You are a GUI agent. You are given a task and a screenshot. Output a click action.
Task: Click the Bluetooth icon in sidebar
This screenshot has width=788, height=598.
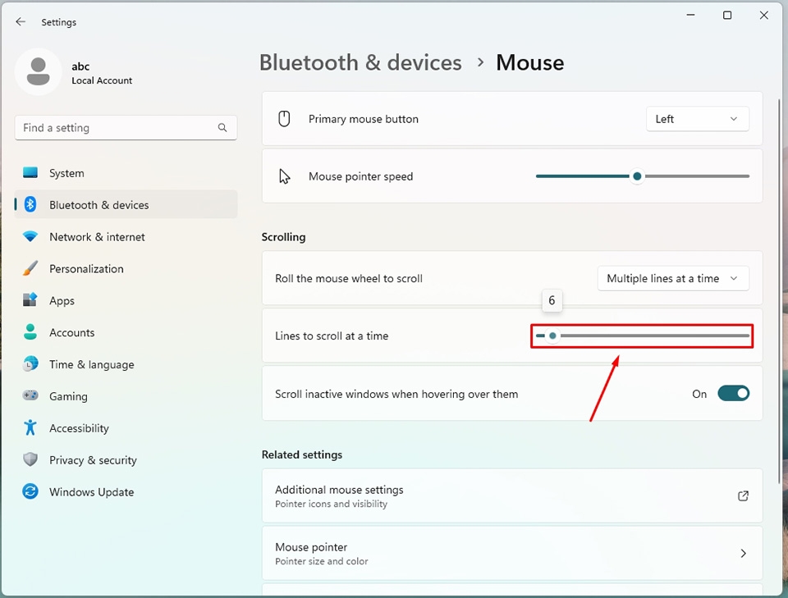pos(30,204)
